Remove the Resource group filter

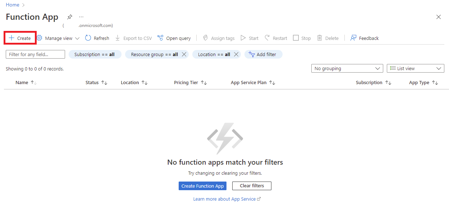(184, 54)
